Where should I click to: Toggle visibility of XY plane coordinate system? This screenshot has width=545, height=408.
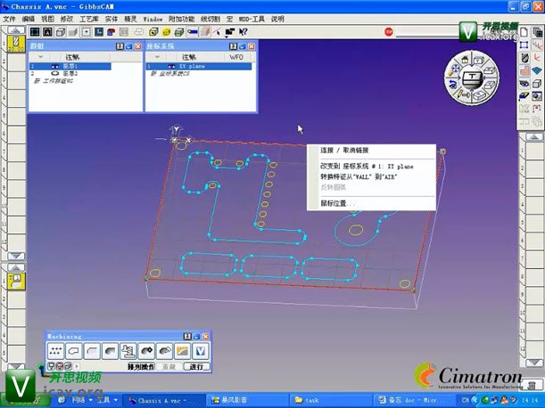[x=171, y=67]
